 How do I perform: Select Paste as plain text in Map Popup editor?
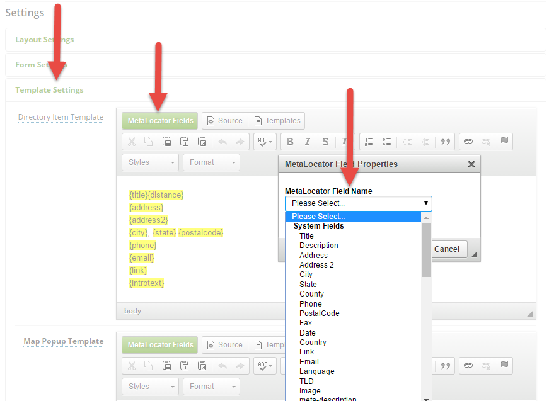184,366
